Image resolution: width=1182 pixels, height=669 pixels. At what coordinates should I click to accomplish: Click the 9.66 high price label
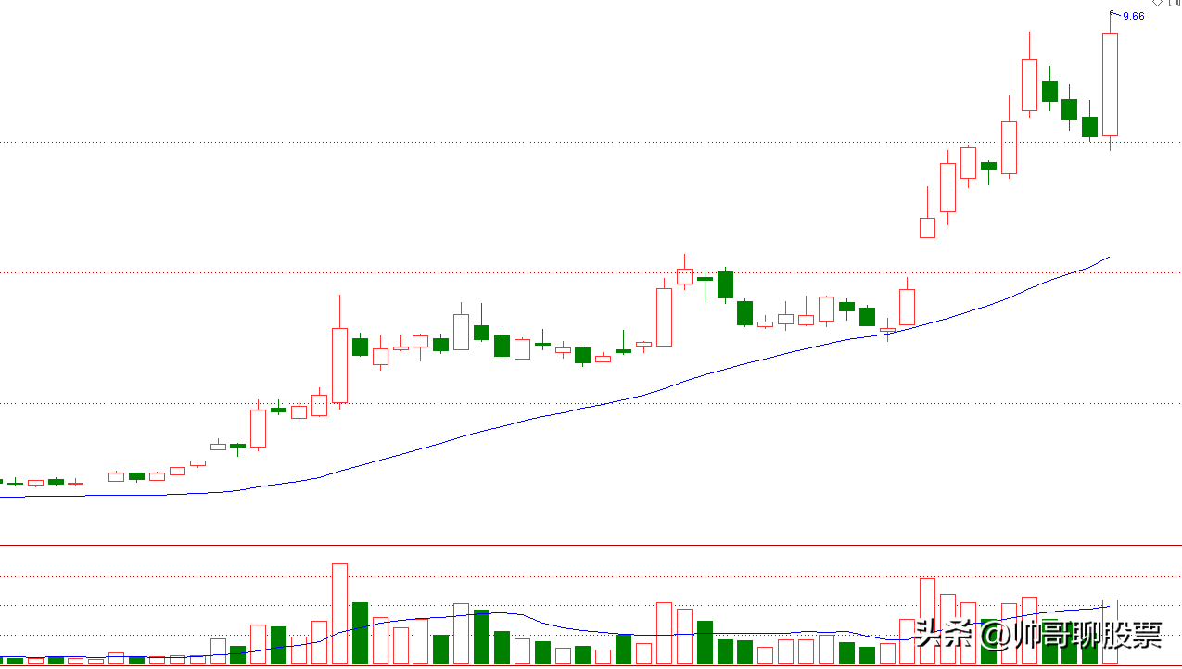click(x=1133, y=16)
